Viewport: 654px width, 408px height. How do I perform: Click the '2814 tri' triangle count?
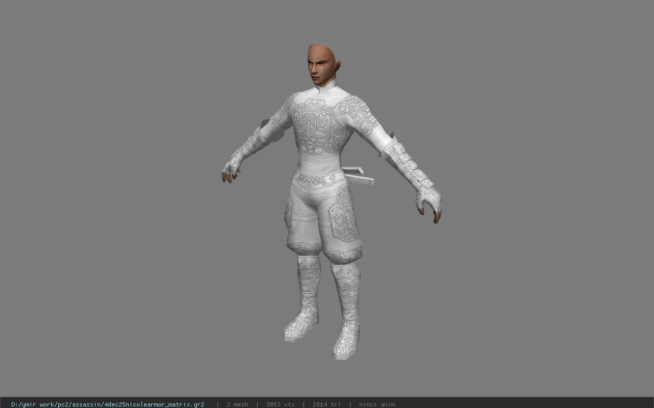point(326,404)
